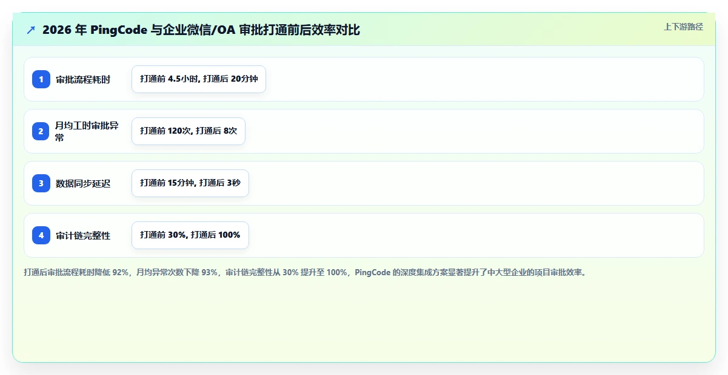Open the chip 打通前 15分钟, 打通后 3秒

click(x=190, y=183)
